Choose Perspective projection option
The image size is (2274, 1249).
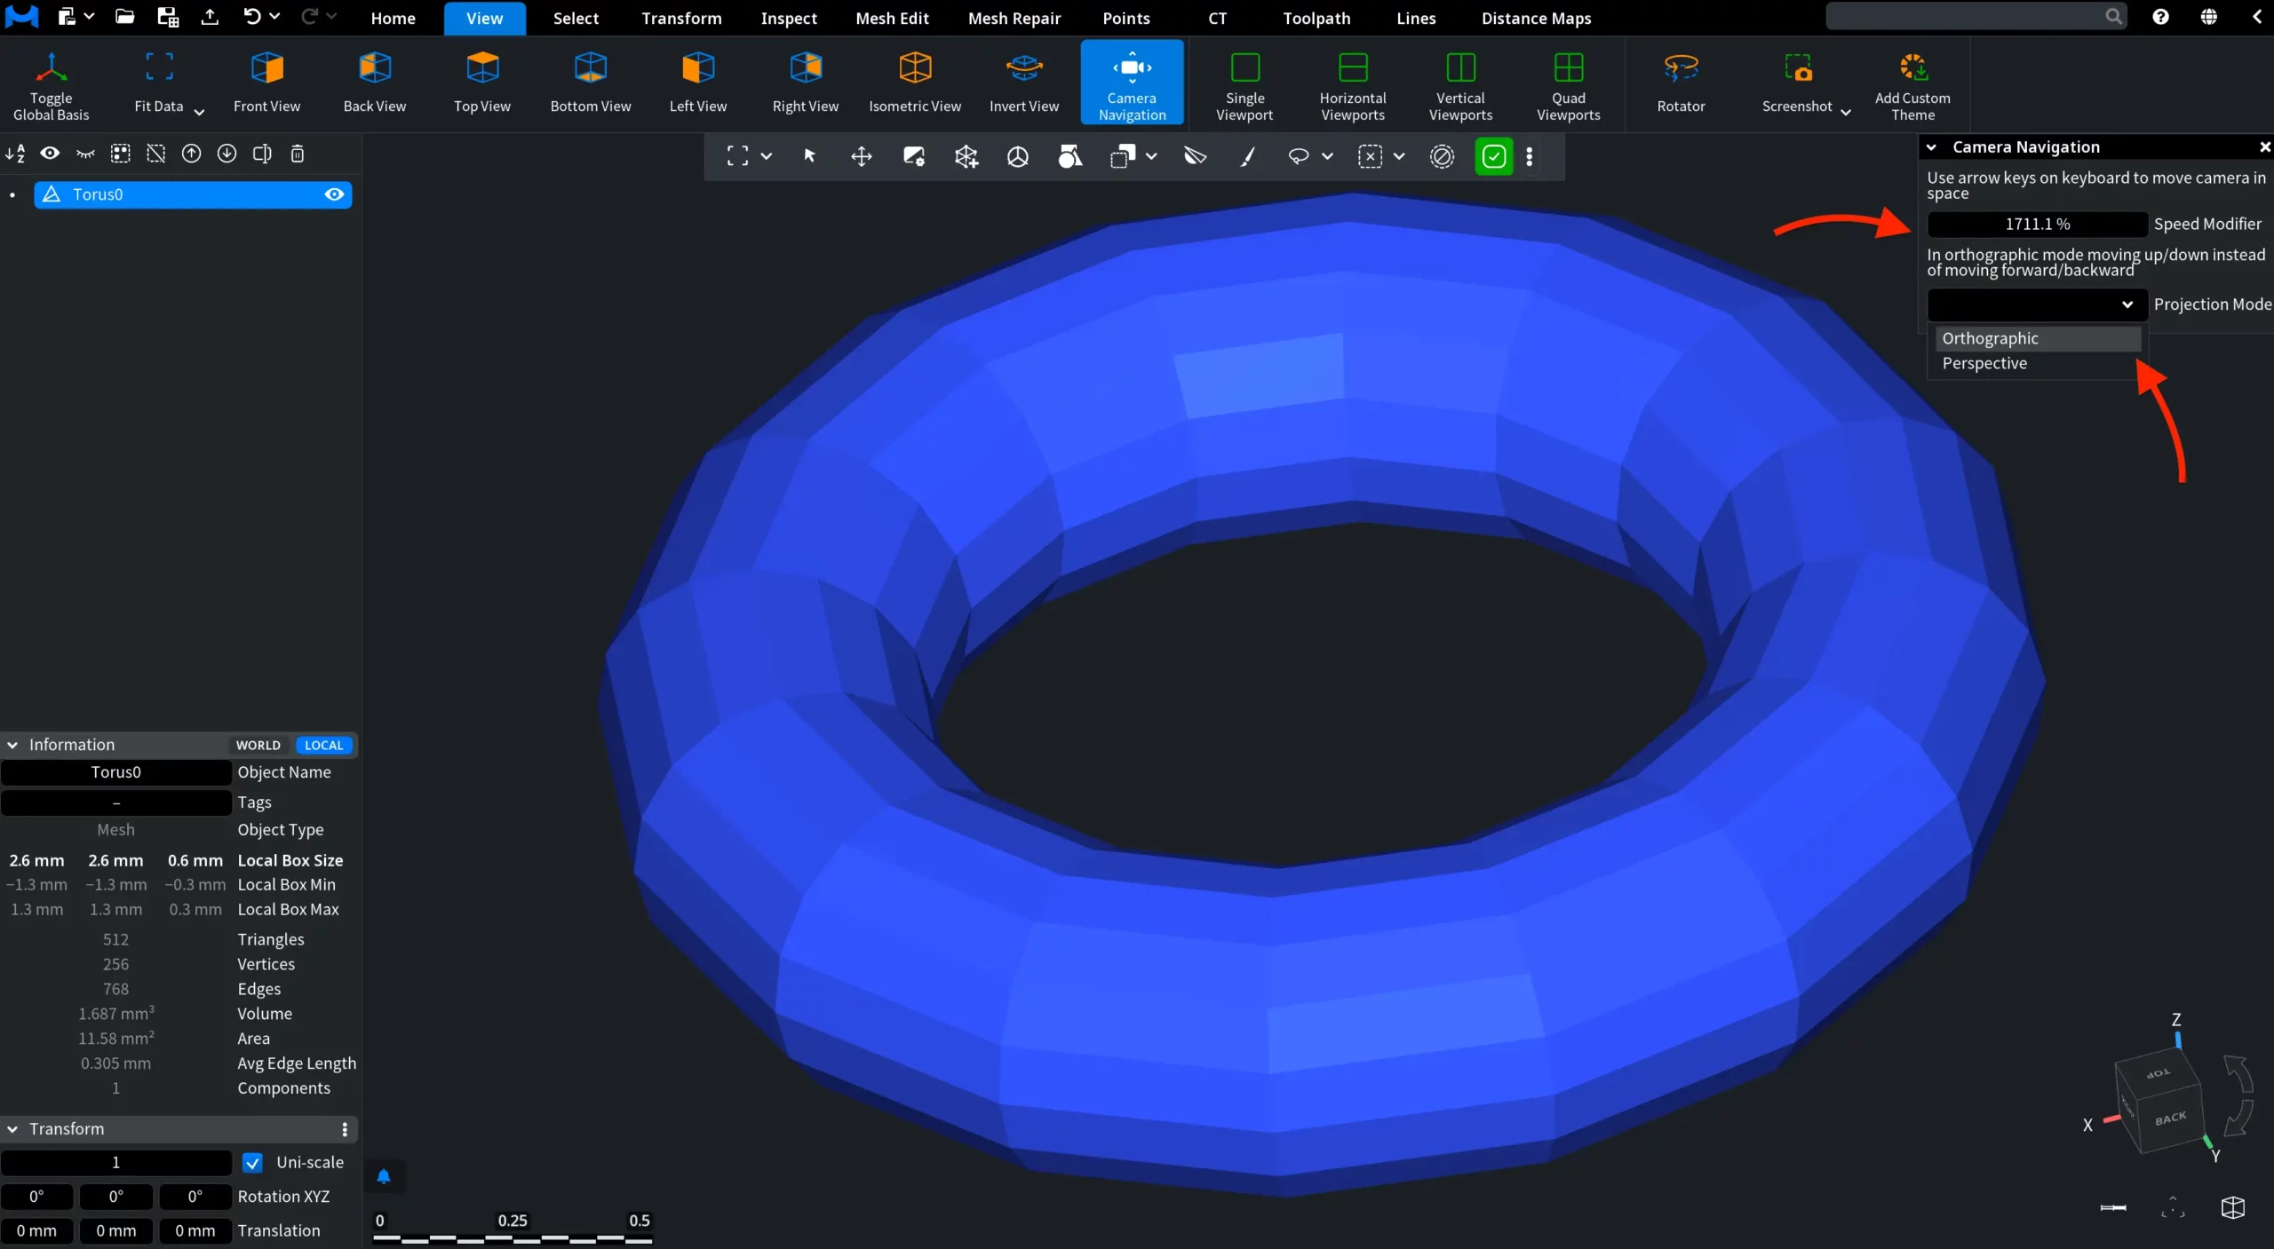click(x=2038, y=363)
